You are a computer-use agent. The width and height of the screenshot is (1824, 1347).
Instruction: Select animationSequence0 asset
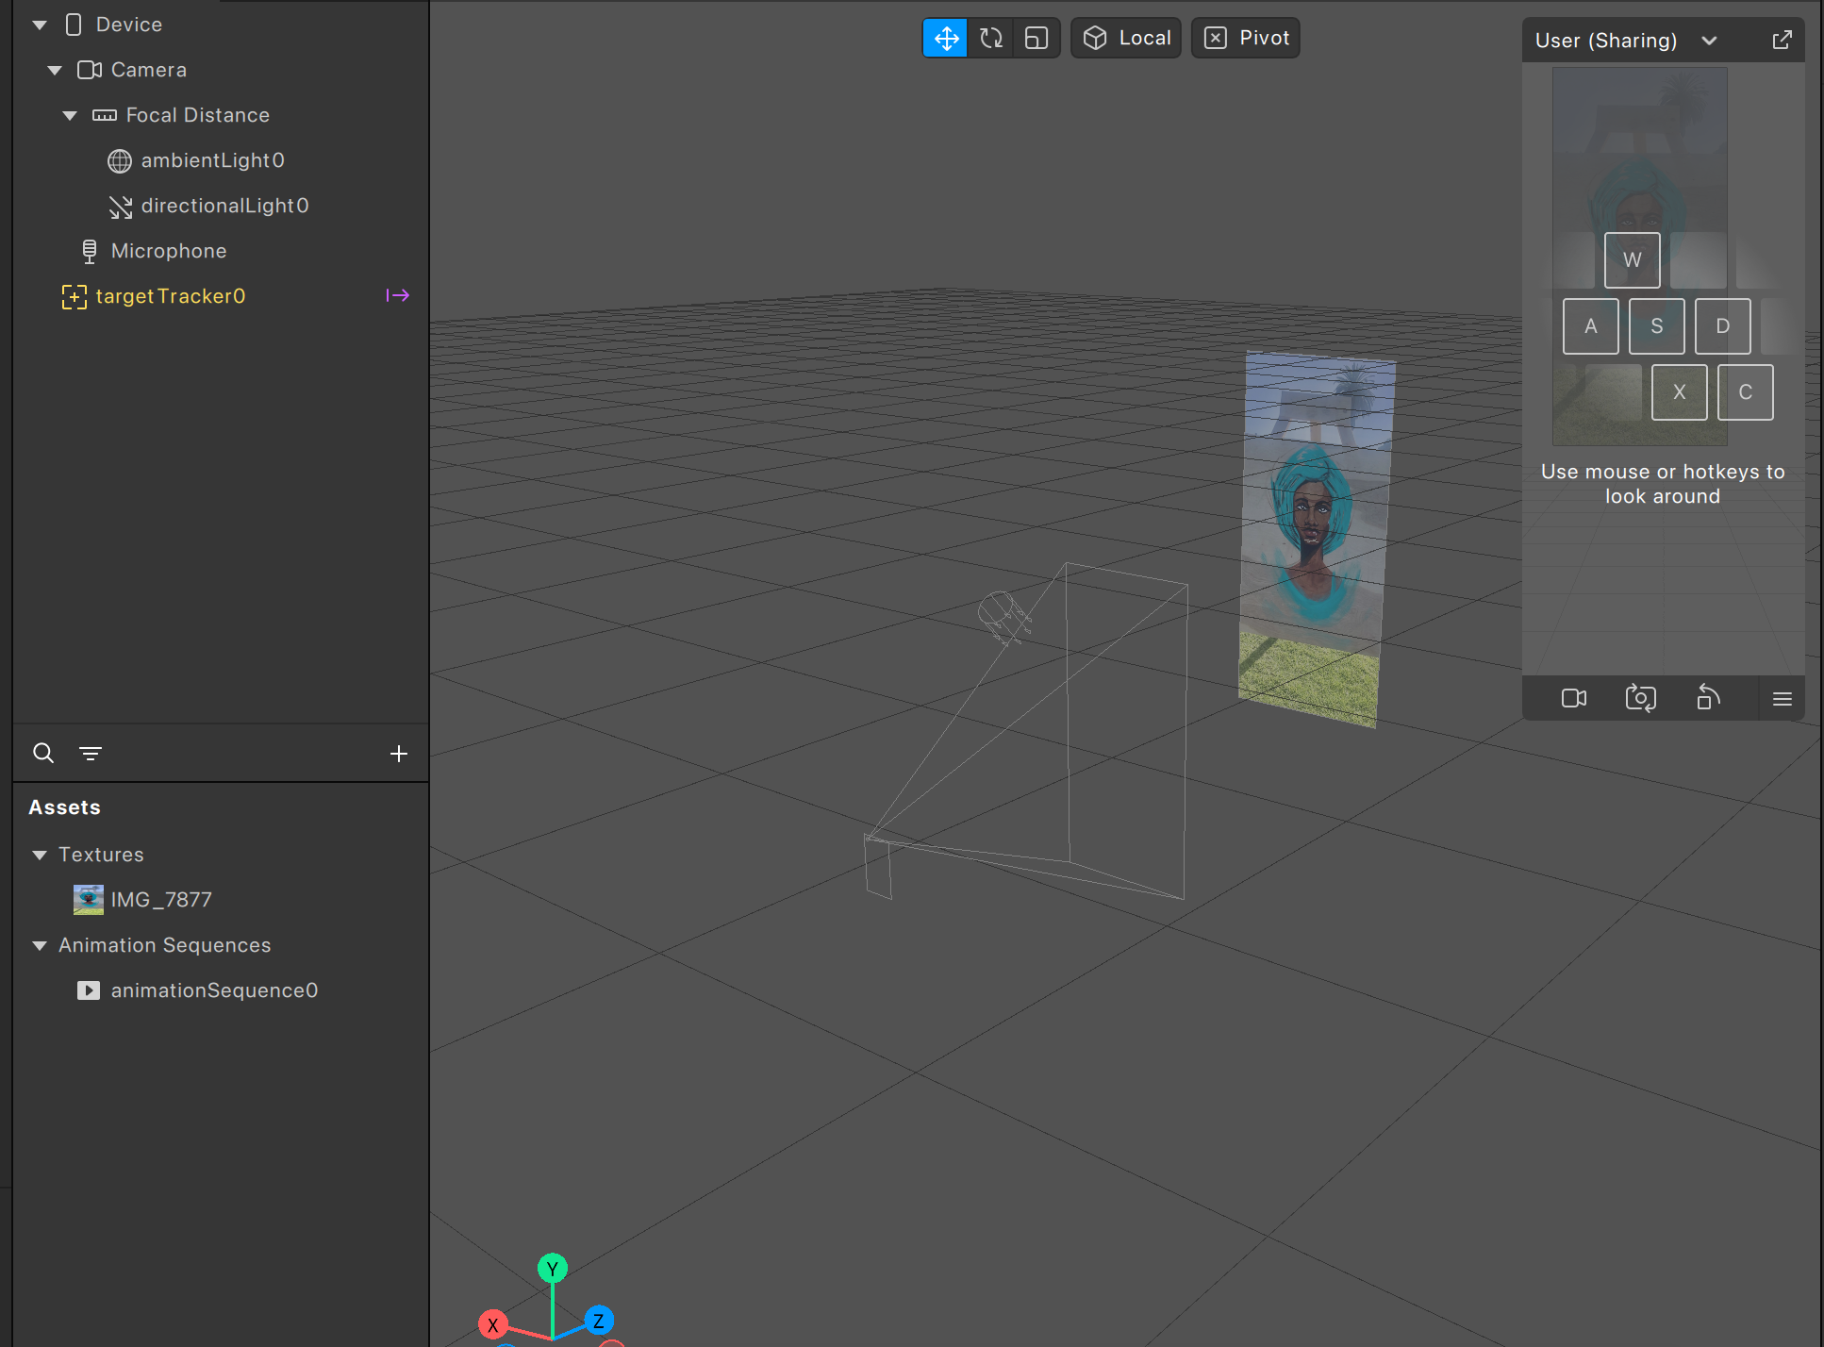pyautogui.click(x=214, y=991)
